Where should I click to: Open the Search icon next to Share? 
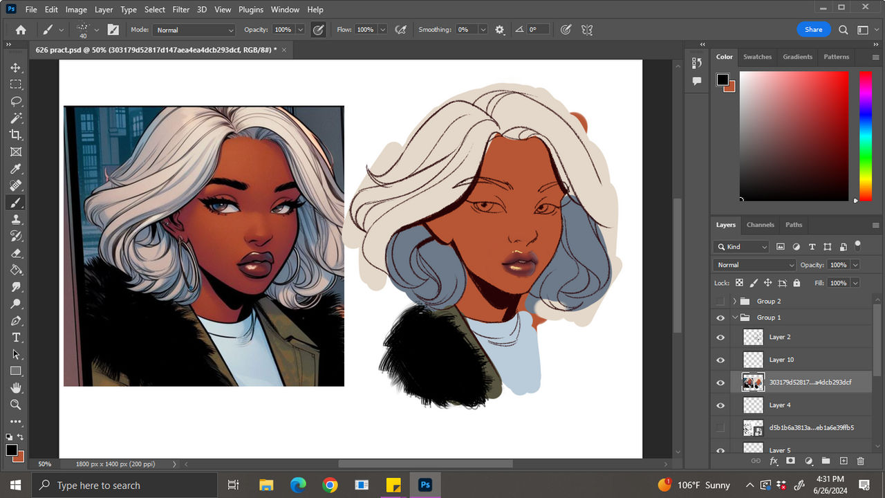(843, 30)
